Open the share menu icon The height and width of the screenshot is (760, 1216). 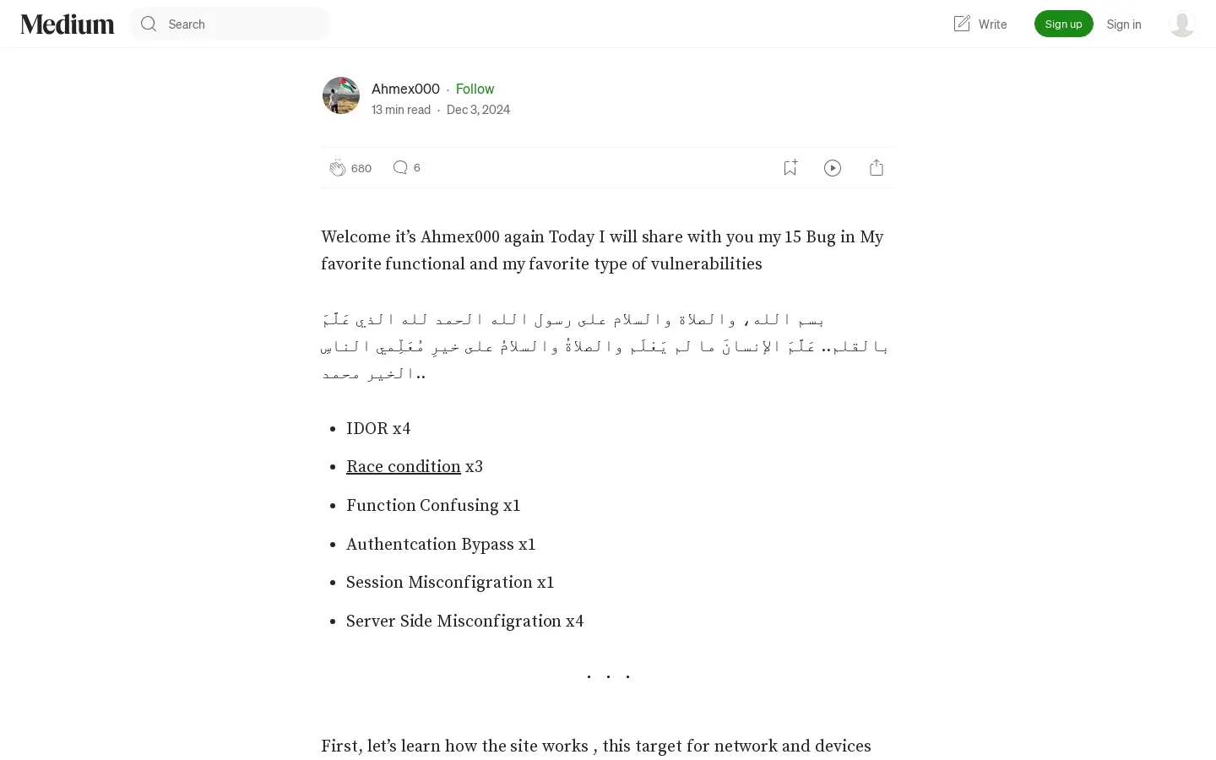[x=877, y=168]
